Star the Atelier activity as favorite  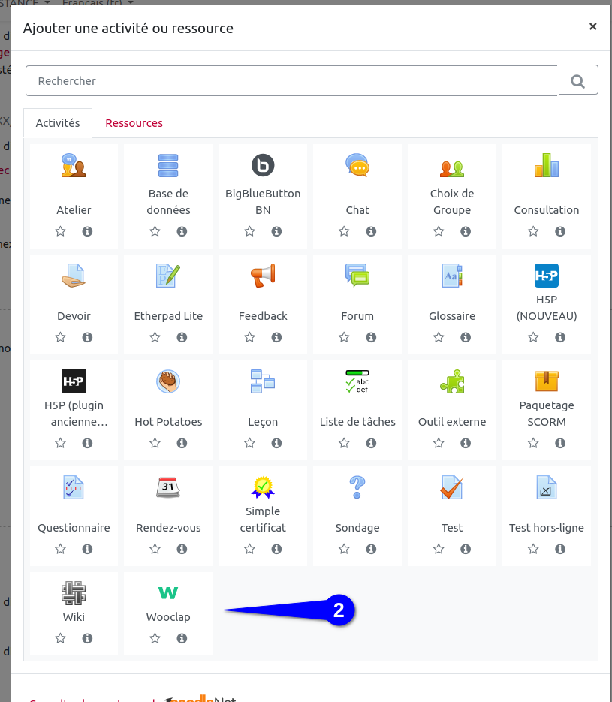pyautogui.click(x=61, y=232)
